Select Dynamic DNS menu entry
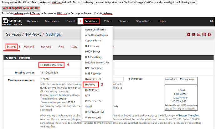This screenshot has width=216, height=130. 93,79
